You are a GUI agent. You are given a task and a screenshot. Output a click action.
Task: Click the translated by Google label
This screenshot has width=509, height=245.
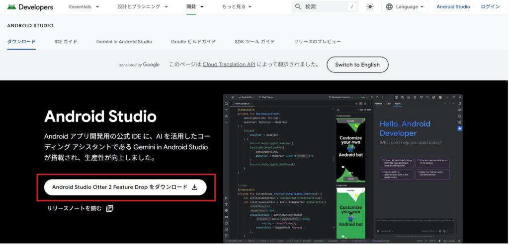(x=139, y=64)
